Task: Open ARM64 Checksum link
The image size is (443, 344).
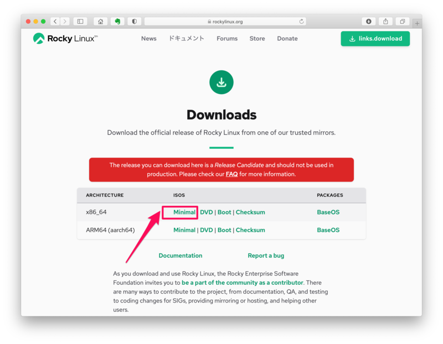Action: pos(250,230)
